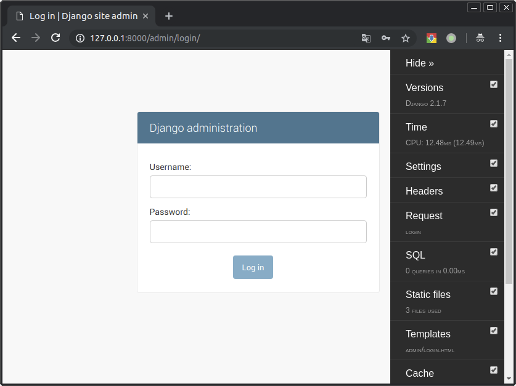This screenshot has height=386, width=516.
Task: Click the Log in button
Action: pyautogui.click(x=253, y=267)
